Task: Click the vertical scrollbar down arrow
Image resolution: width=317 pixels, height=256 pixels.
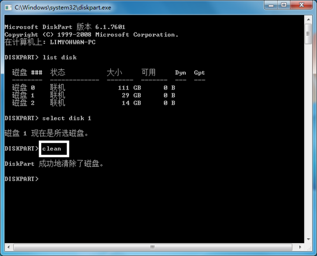Action: pos(308,239)
